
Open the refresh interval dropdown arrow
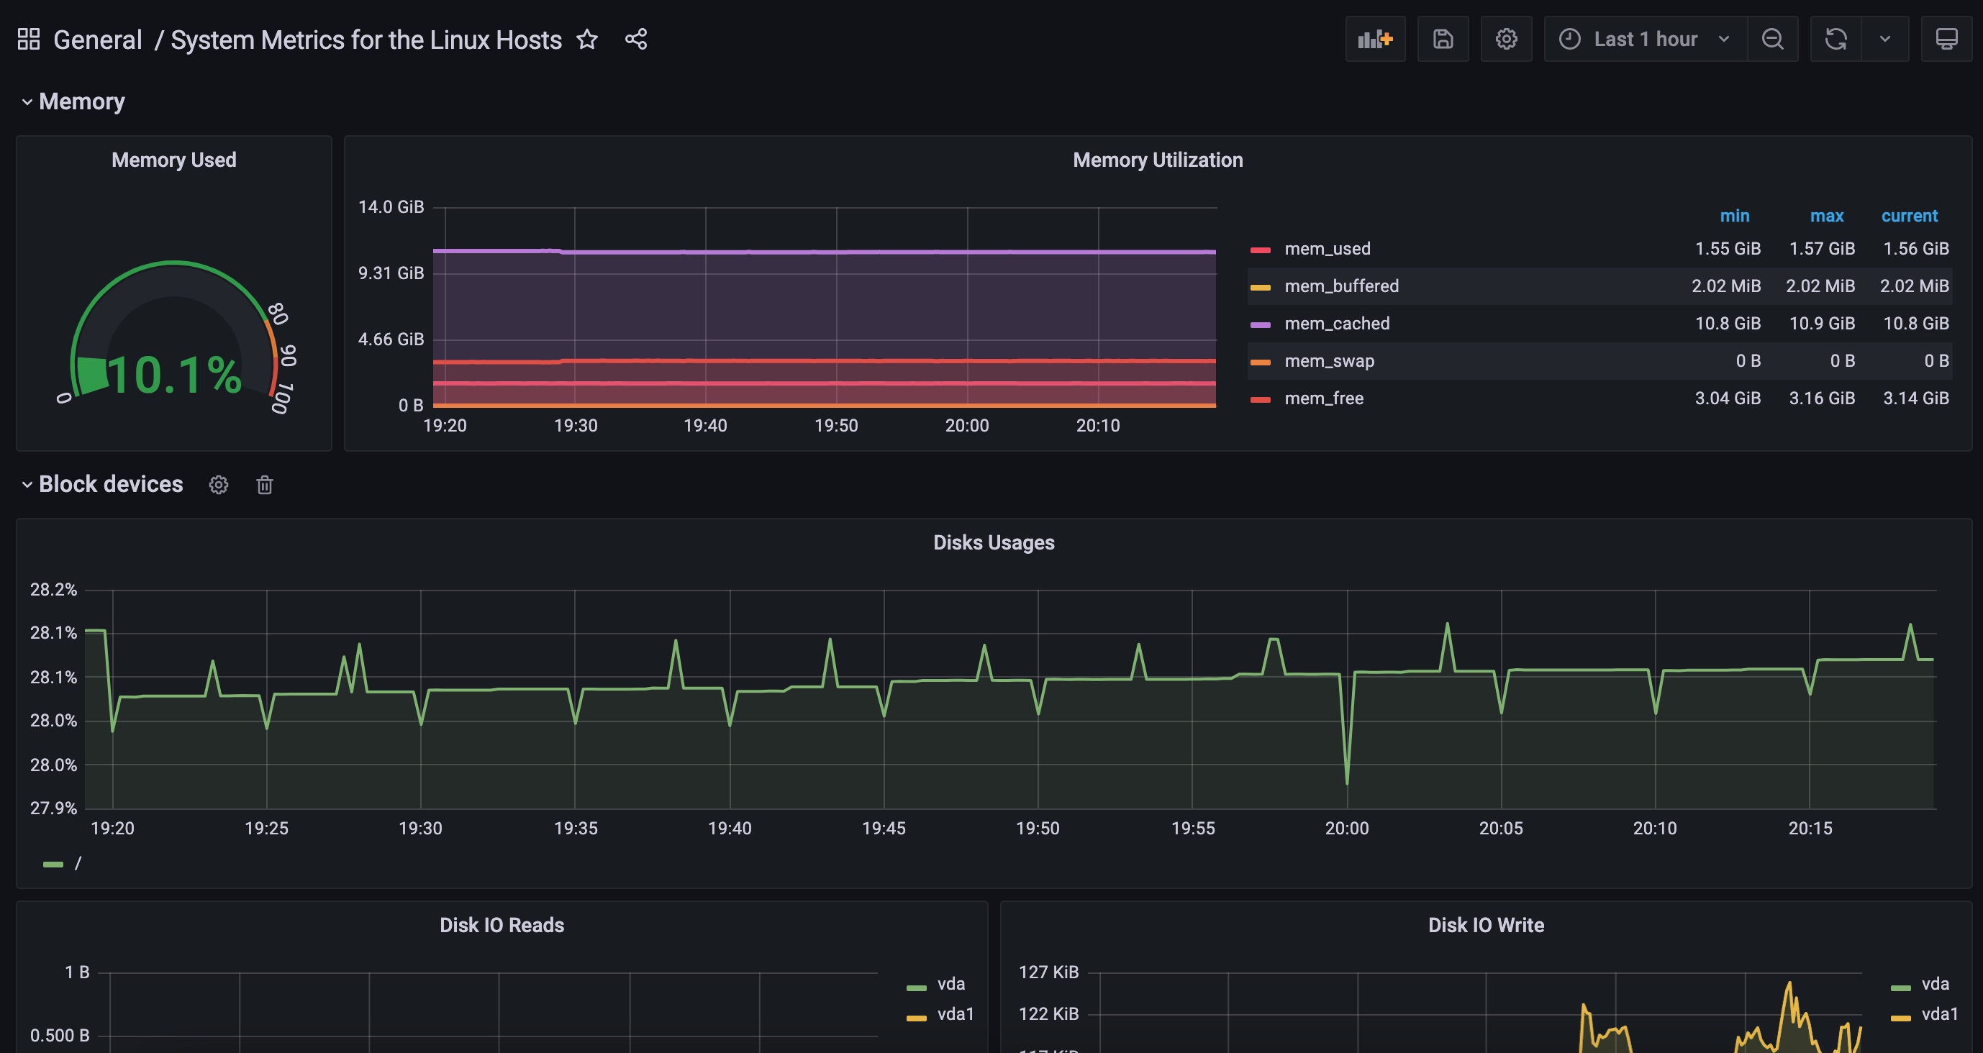click(1884, 40)
